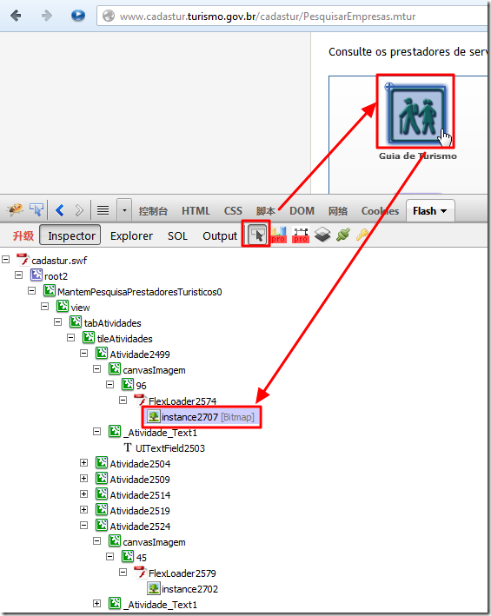The height and width of the screenshot is (616, 491).
Task: Click the URL address bar
Action: pos(291,17)
